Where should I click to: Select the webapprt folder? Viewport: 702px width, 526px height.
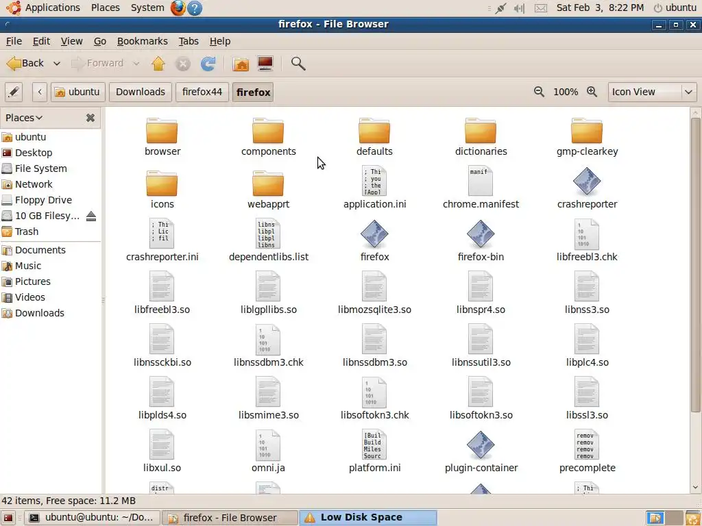click(268, 184)
